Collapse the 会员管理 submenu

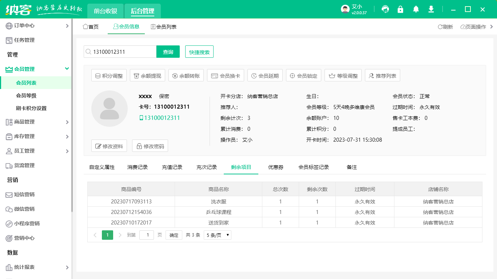coord(24,69)
